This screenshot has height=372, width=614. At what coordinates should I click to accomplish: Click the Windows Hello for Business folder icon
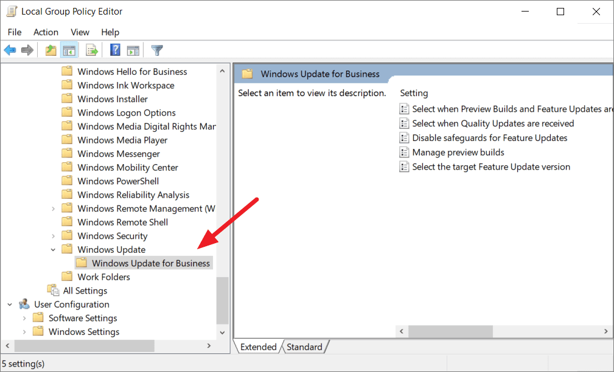[67, 71]
